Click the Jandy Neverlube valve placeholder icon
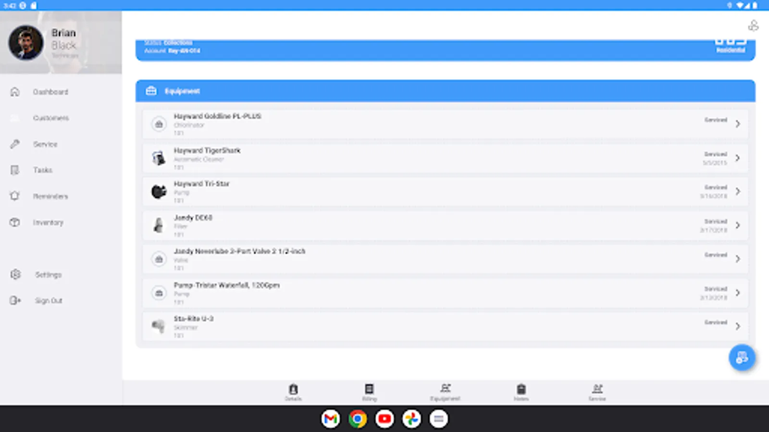The width and height of the screenshot is (769, 432). click(x=159, y=259)
